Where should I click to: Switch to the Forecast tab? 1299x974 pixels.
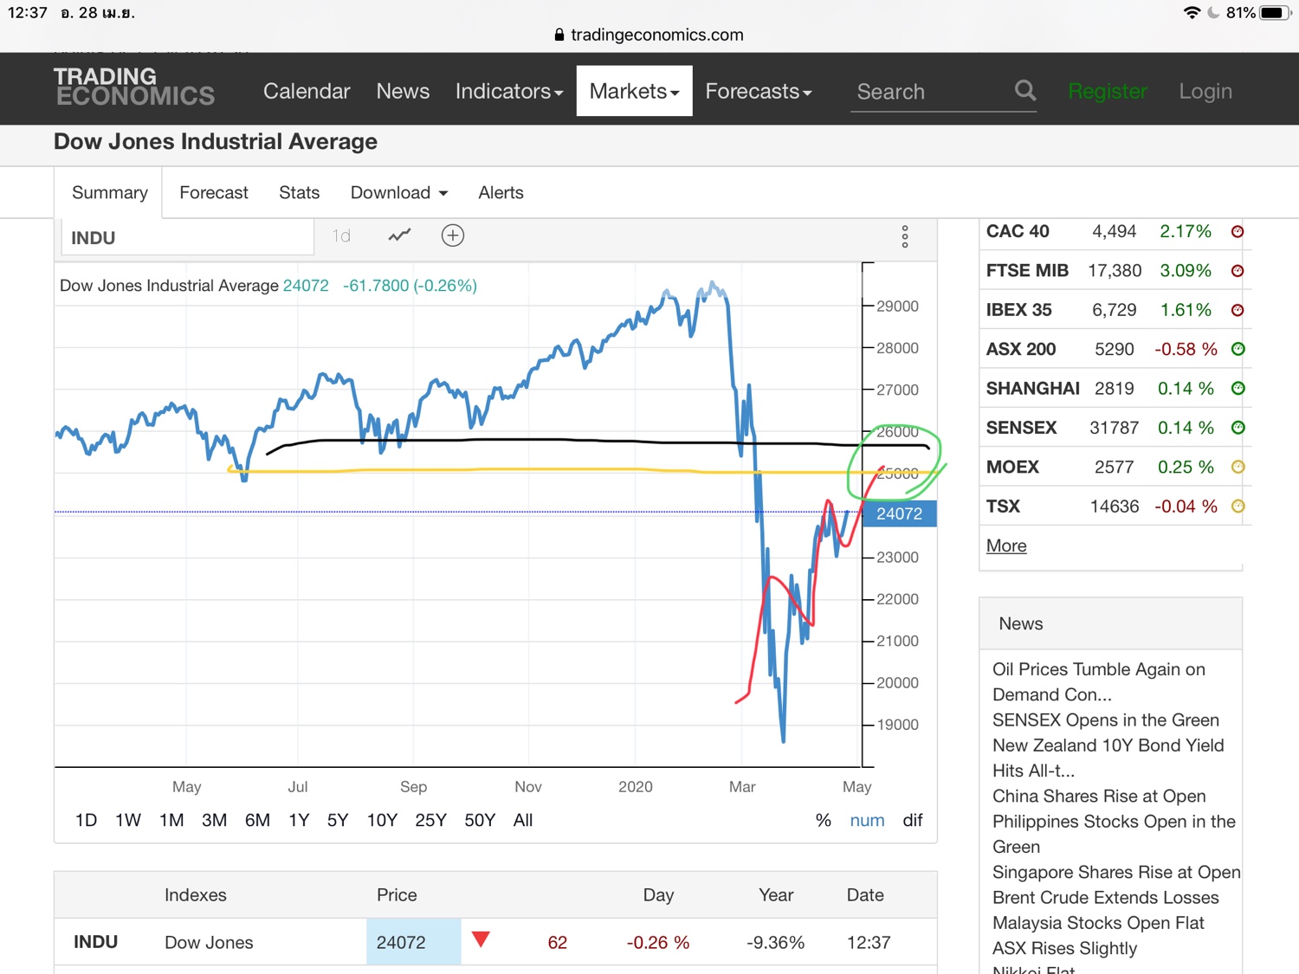214,192
